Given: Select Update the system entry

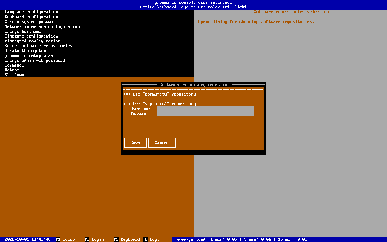Looking at the screenshot, I should click(25, 51).
